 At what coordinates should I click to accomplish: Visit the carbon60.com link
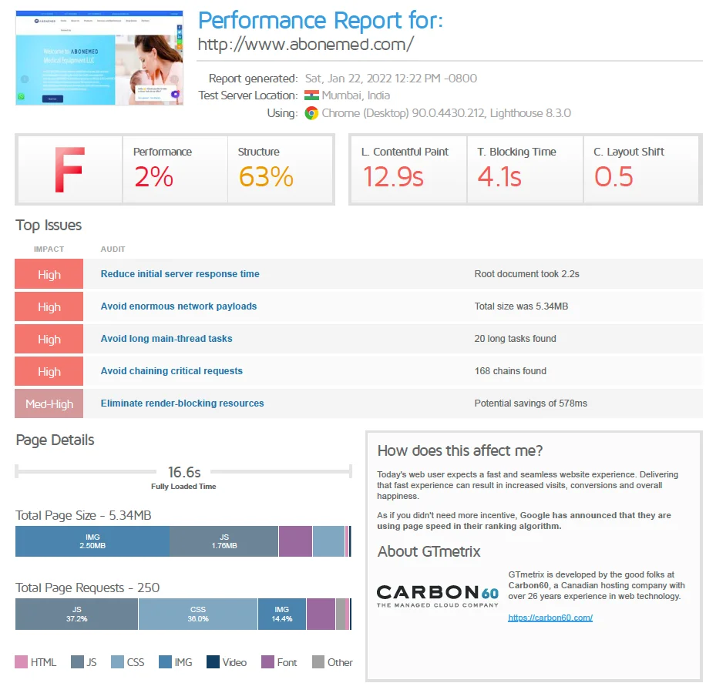coord(550,618)
